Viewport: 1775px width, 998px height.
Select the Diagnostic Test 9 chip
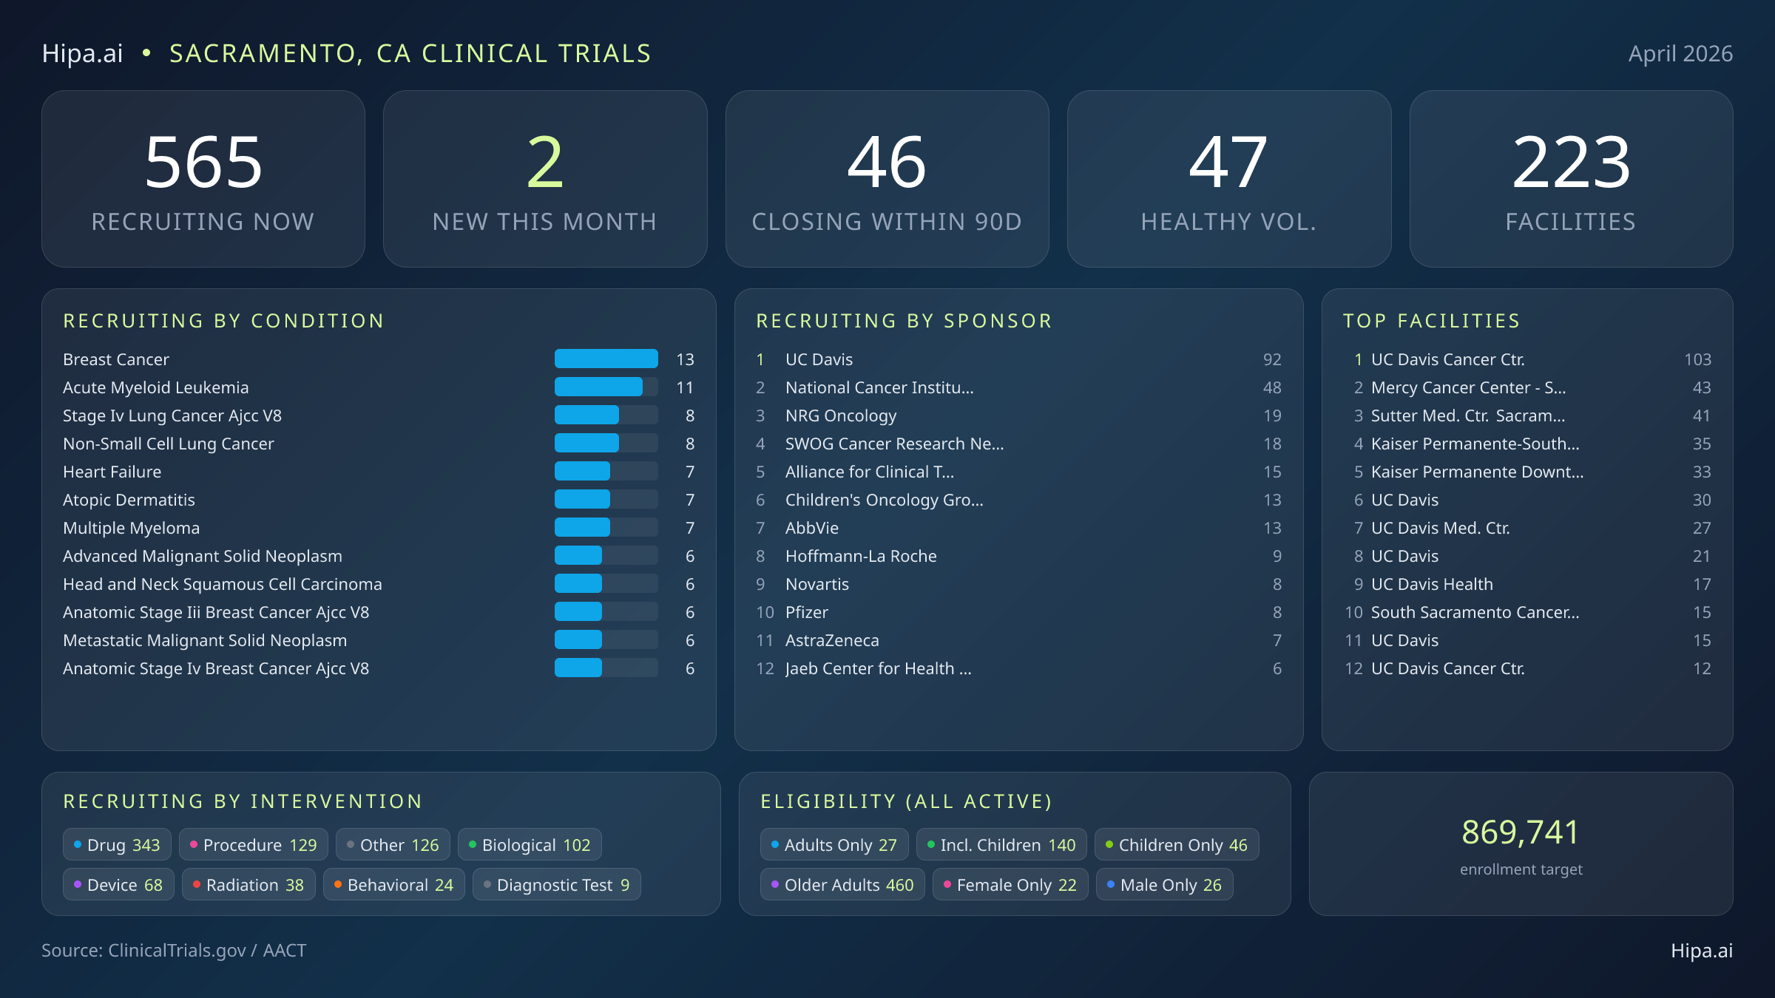click(556, 885)
